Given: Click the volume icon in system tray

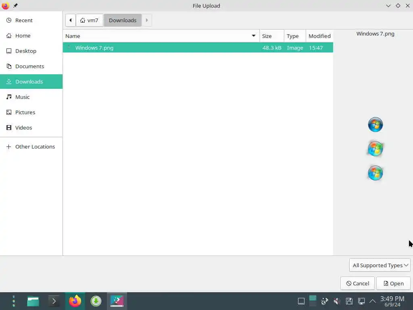Looking at the screenshot, I should (x=337, y=301).
